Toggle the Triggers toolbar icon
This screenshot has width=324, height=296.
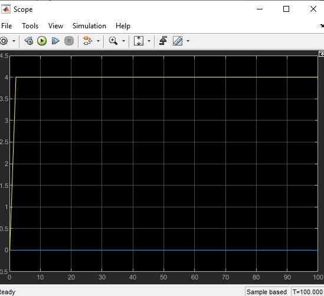point(163,41)
